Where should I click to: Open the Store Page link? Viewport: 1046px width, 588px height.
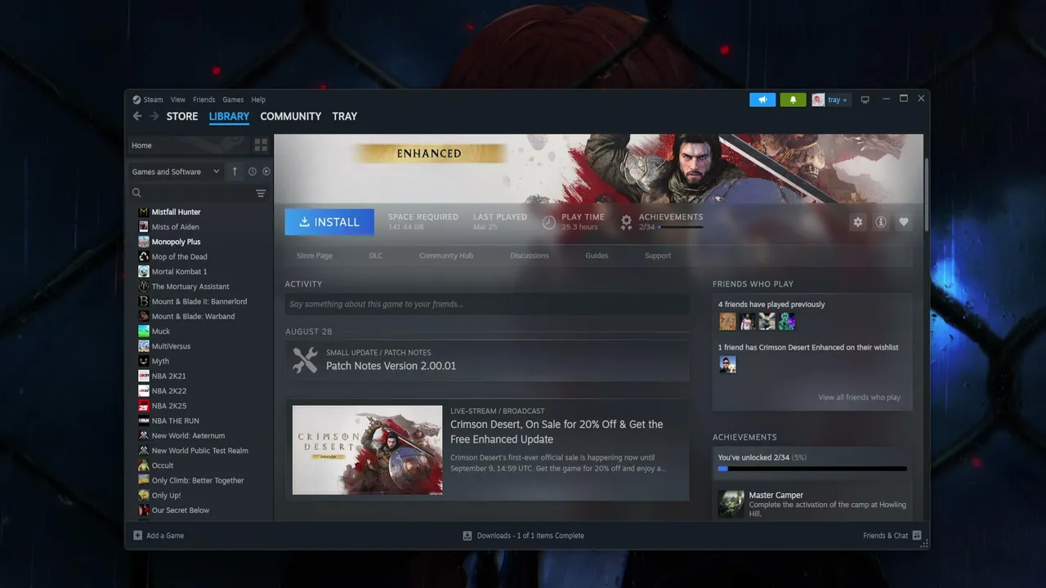coord(315,256)
